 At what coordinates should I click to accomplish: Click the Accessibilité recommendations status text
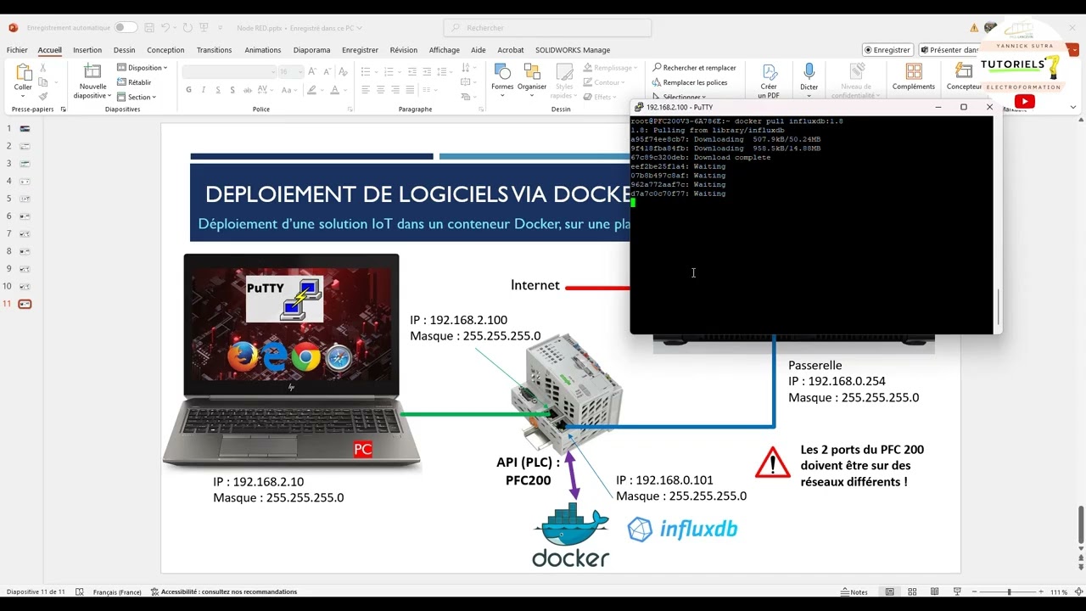tap(224, 591)
